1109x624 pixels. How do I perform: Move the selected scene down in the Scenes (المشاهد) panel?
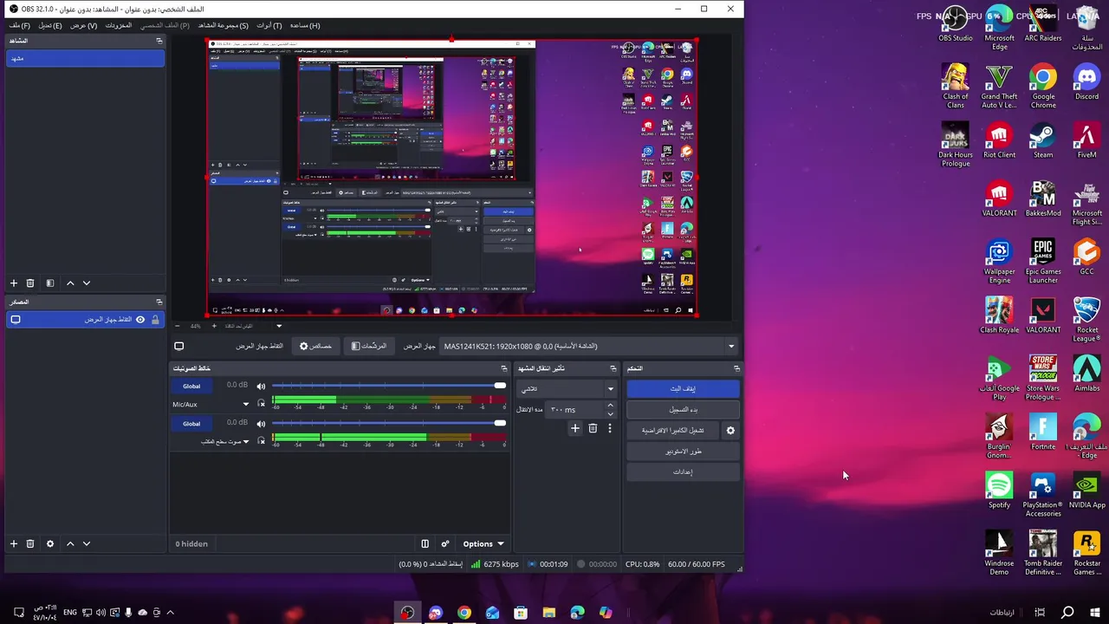click(86, 283)
